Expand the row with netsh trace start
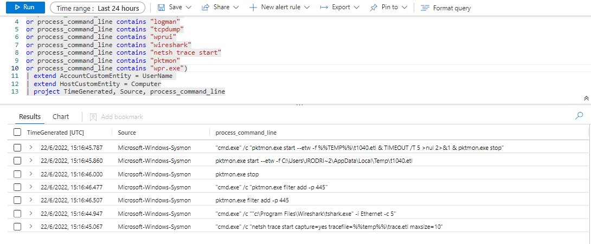The image size is (591, 244). 31,227
